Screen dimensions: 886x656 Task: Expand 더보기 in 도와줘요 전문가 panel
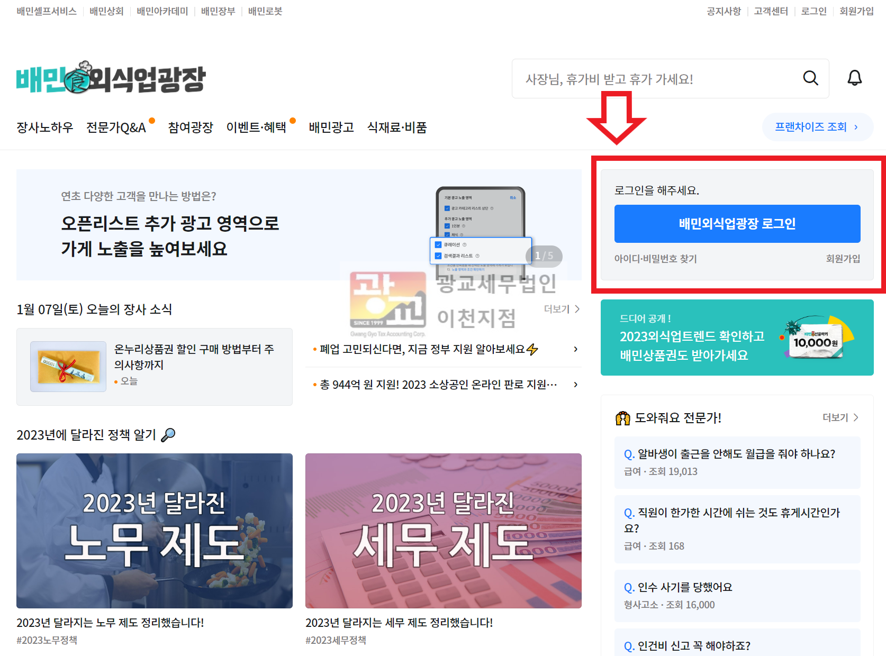coord(840,417)
